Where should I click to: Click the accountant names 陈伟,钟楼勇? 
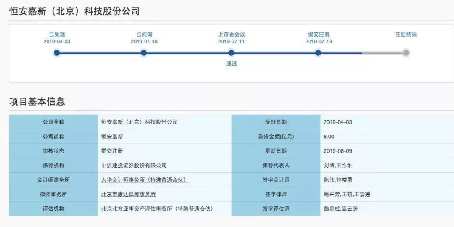(x=338, y=180)
